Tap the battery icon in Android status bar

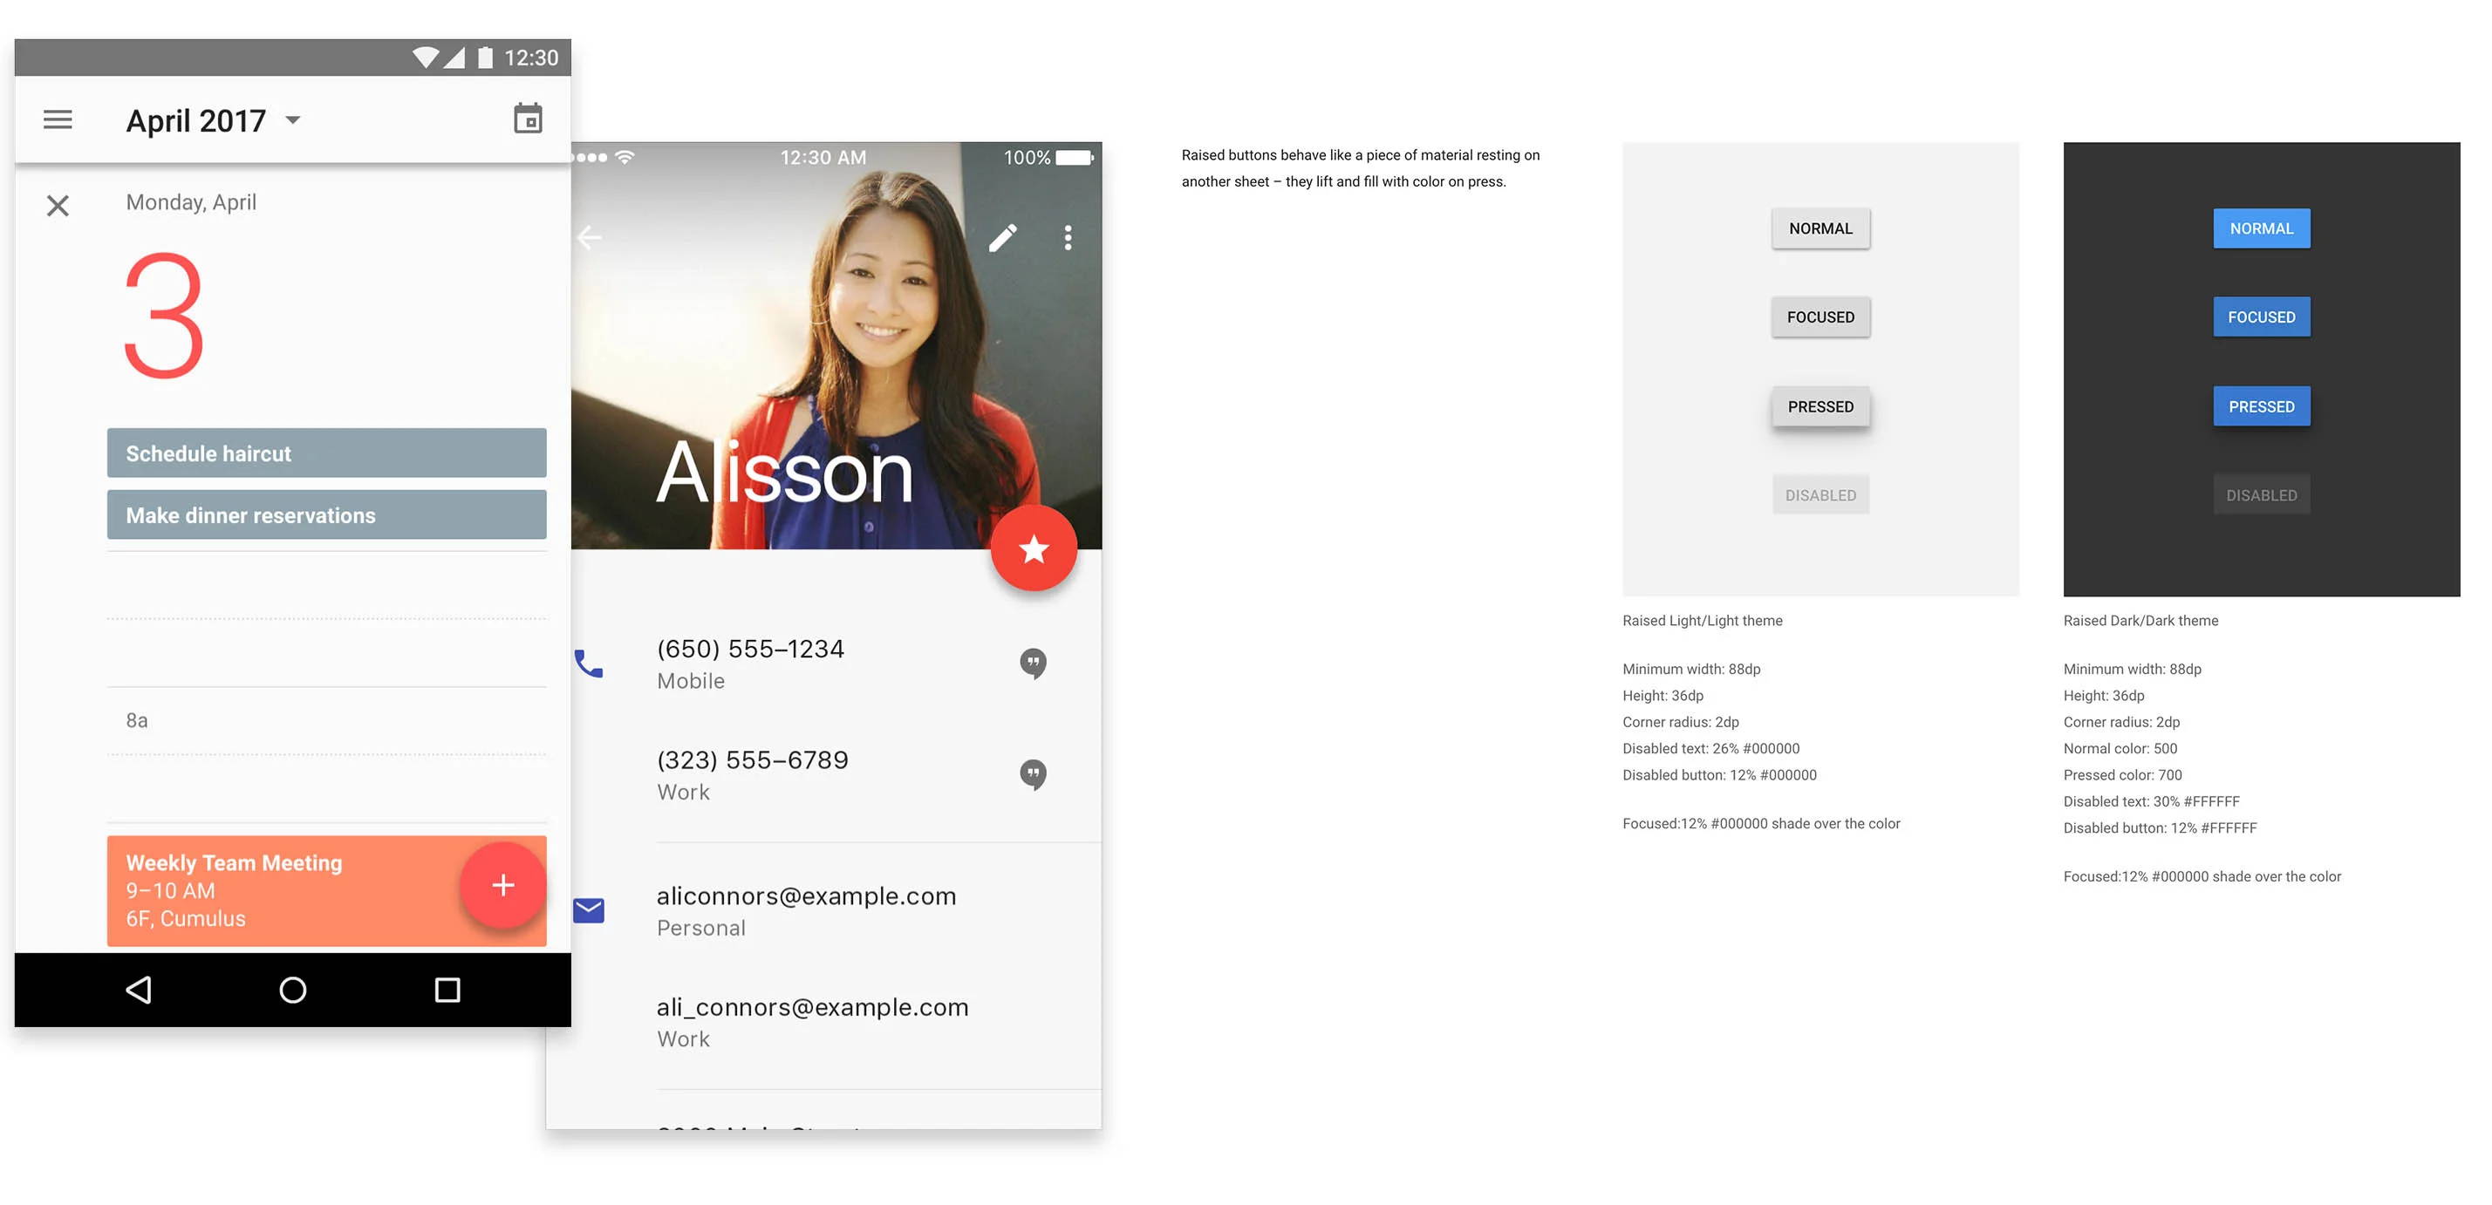[x=486, y=58]
